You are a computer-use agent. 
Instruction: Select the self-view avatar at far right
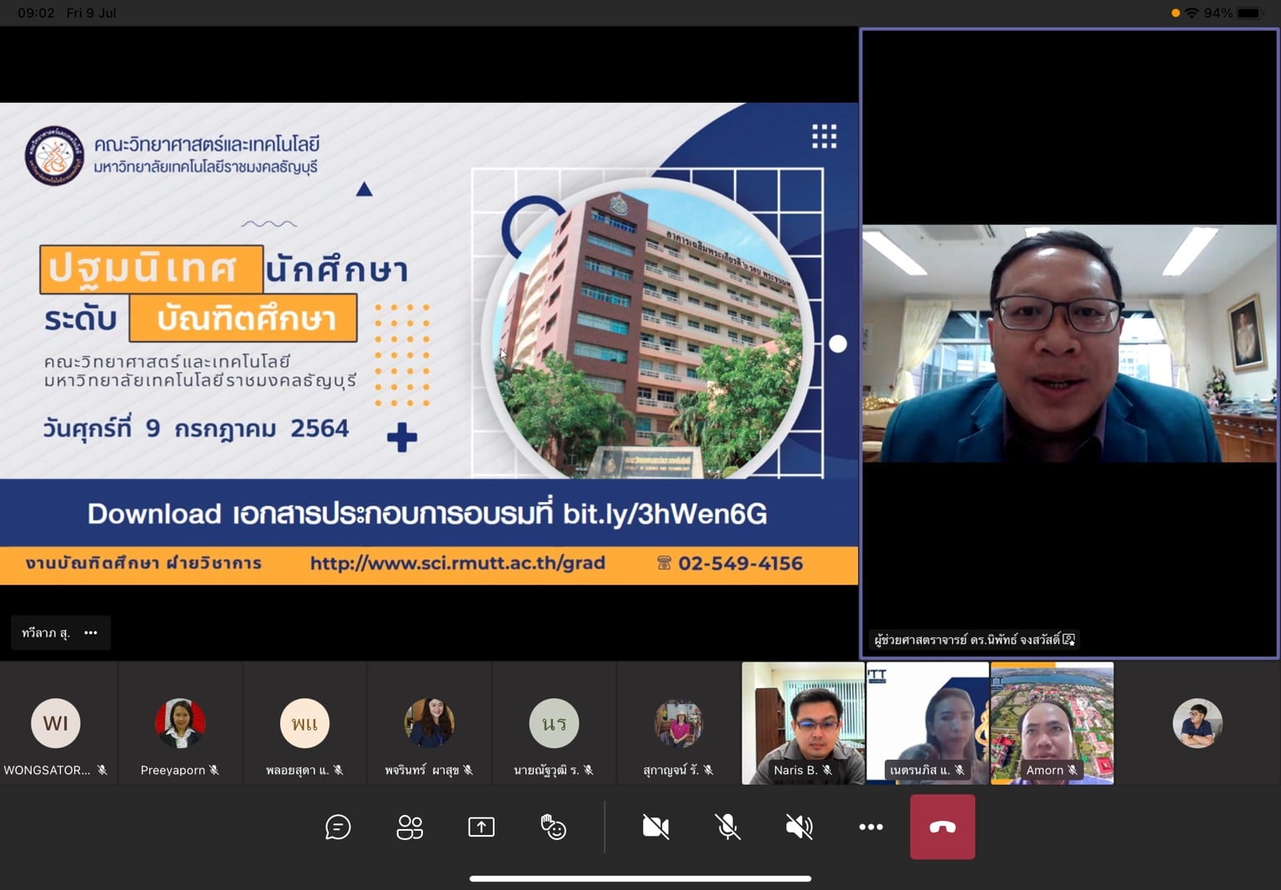point(1197,723)
